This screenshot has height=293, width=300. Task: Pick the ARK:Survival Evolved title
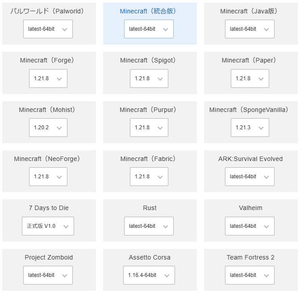(x=250, y=159)
